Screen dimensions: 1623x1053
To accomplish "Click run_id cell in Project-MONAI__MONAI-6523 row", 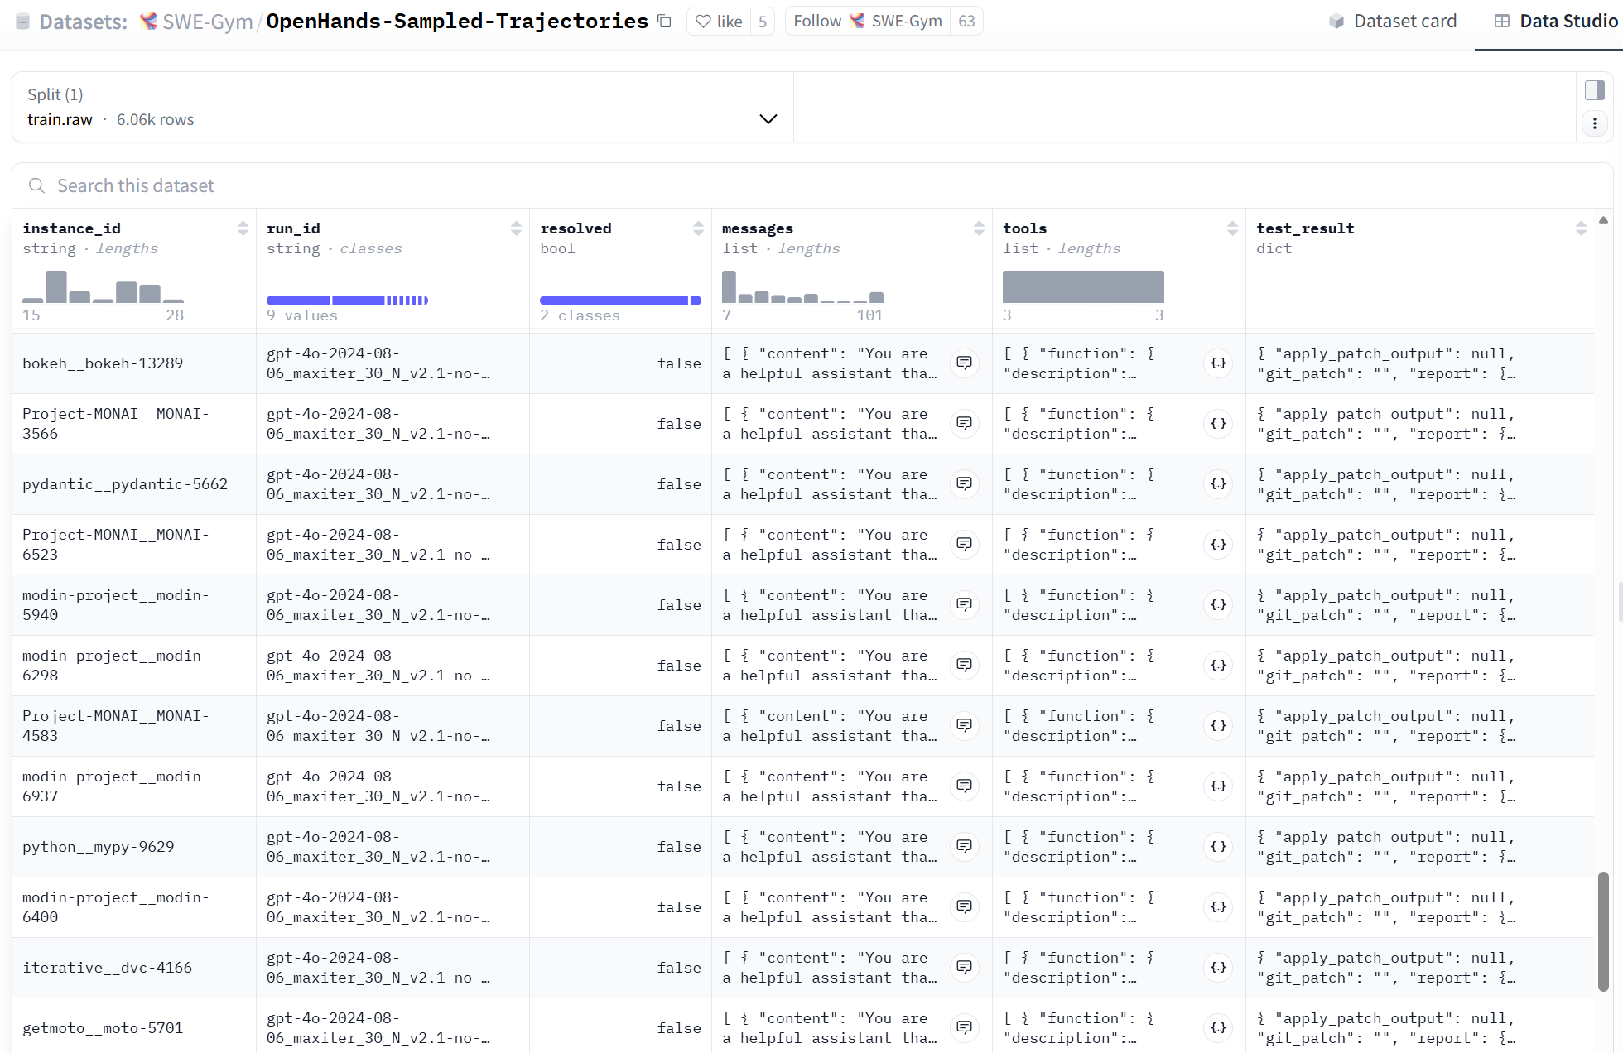I will click(x=393, y=544).
